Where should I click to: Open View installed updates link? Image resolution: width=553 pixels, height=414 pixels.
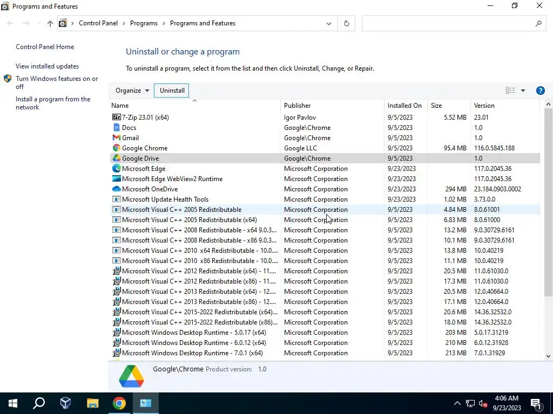[48, 66]
